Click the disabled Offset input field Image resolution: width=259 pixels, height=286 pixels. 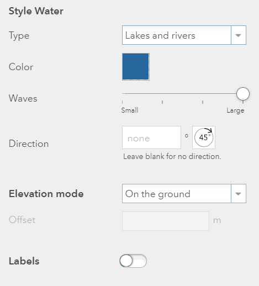point(166,221)
